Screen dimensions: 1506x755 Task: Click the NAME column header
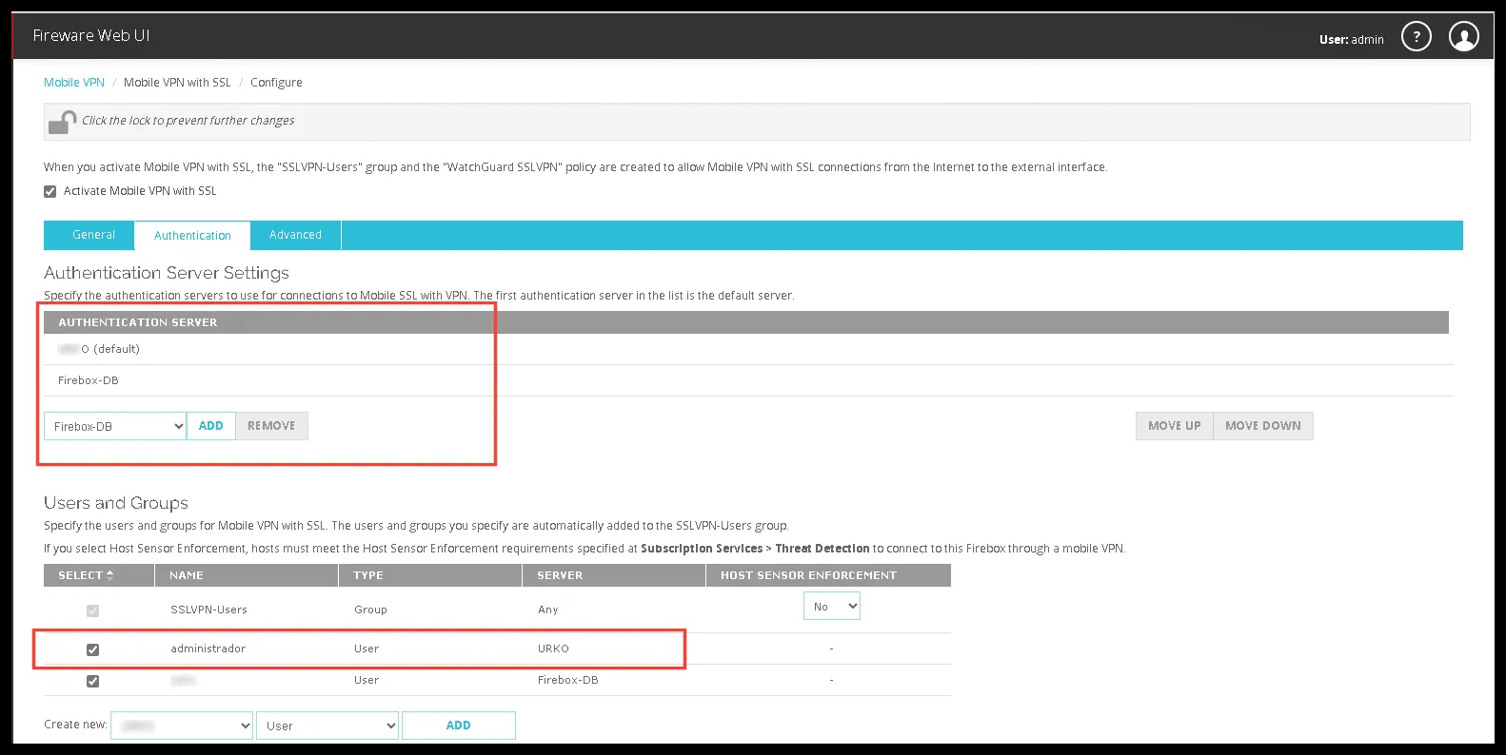point(247,575)
